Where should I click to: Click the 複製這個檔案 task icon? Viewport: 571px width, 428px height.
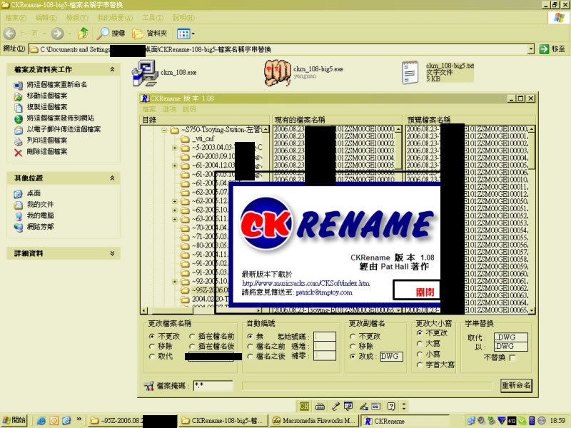[19, 108]
